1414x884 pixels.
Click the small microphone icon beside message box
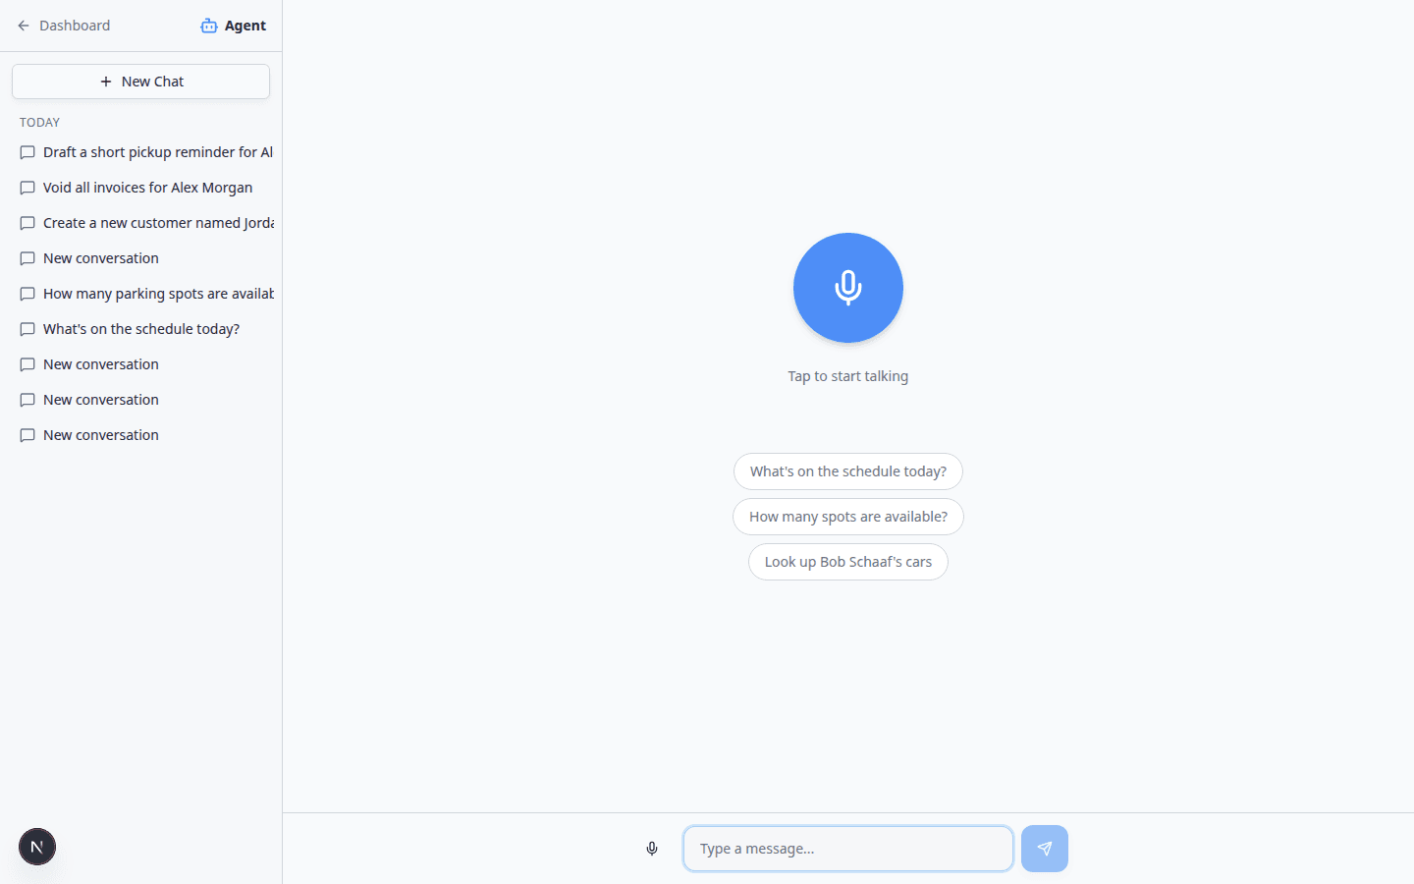click(652, 849)
